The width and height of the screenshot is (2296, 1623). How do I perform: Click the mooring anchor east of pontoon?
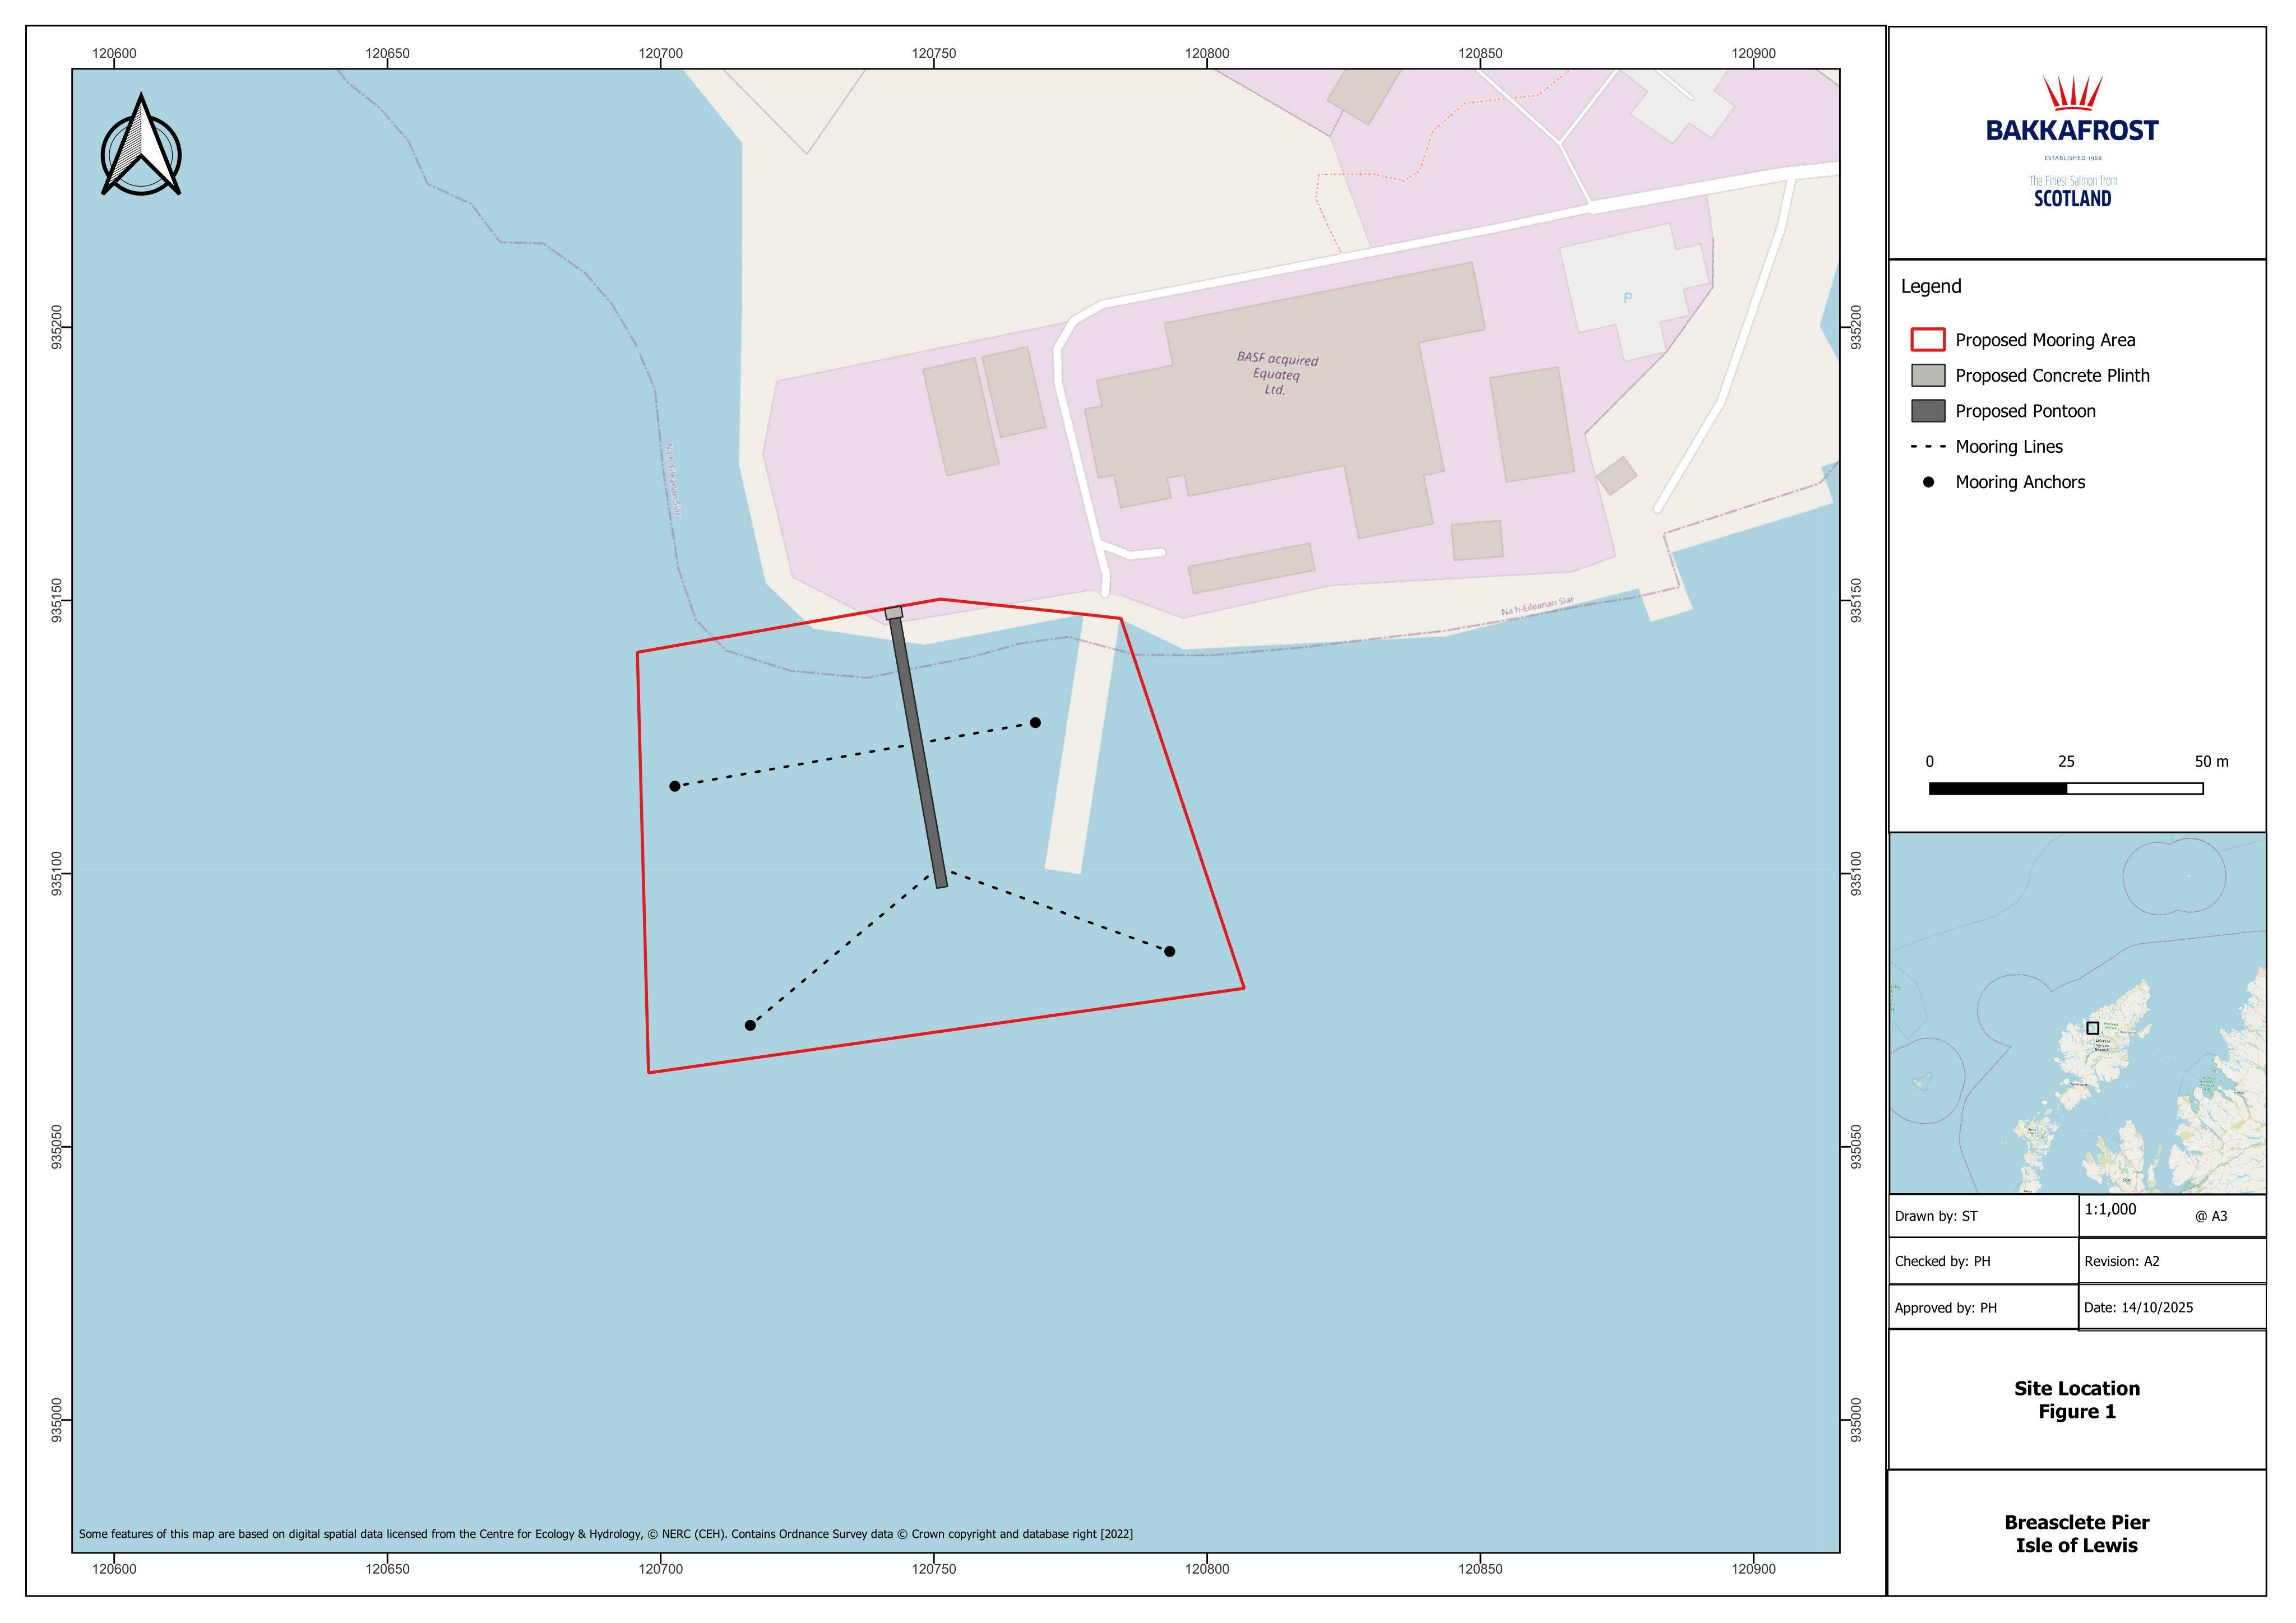tap(1036, 722)
